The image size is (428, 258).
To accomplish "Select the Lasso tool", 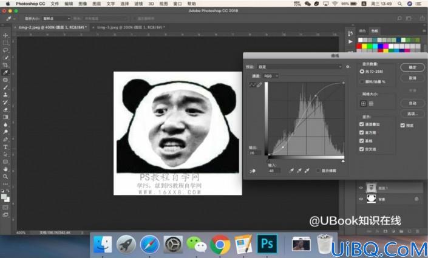I will pos(5,50).
